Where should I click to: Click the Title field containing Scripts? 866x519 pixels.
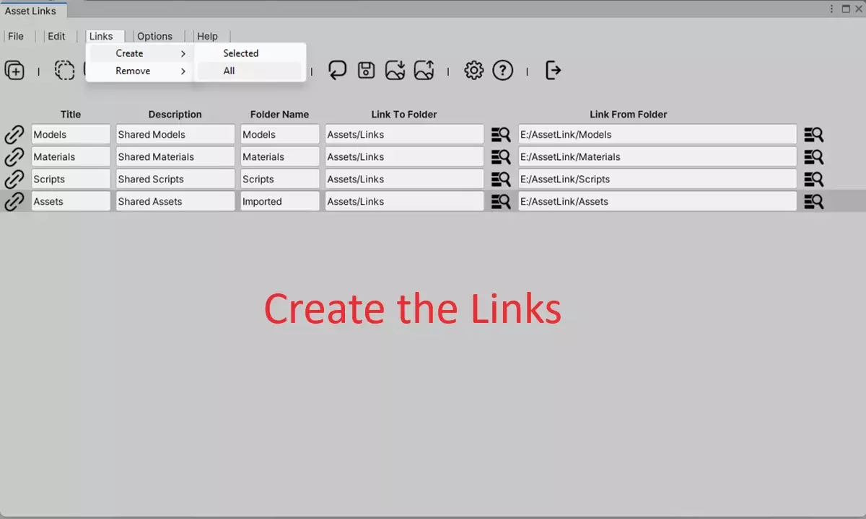(x=71, y=179)
